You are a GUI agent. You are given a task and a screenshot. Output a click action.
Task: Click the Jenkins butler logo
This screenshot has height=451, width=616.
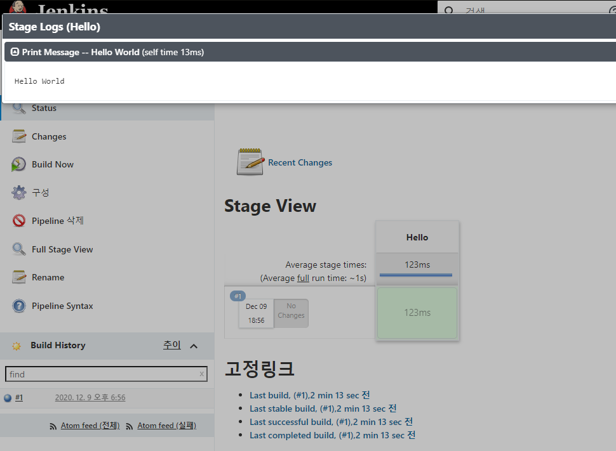[x=18, y=7]
